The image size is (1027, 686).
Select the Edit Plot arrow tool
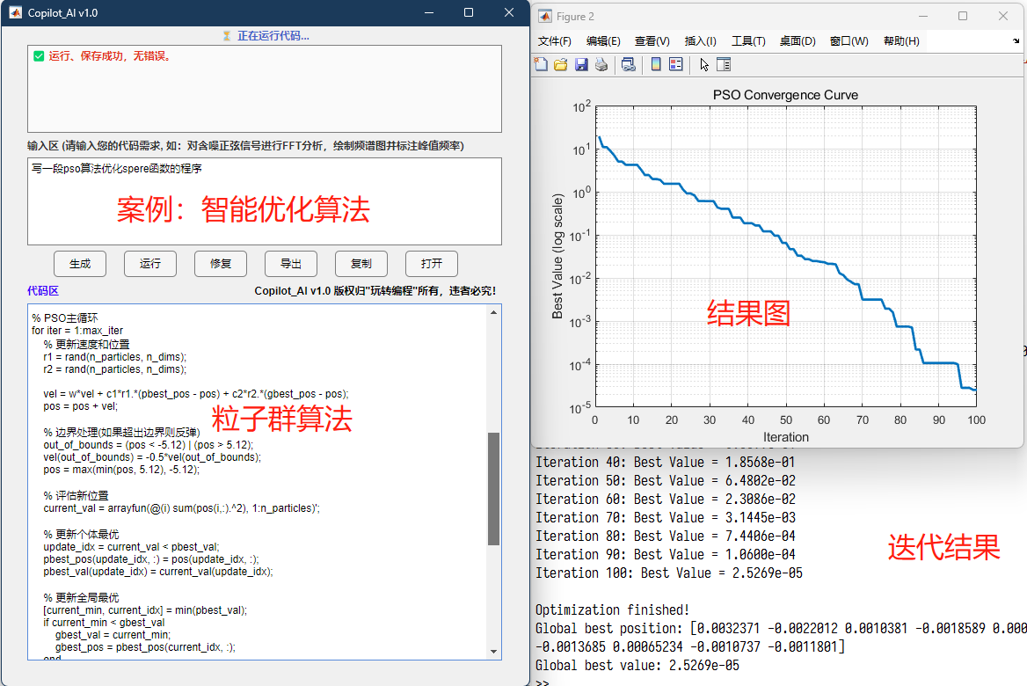[x=704, y=64]
